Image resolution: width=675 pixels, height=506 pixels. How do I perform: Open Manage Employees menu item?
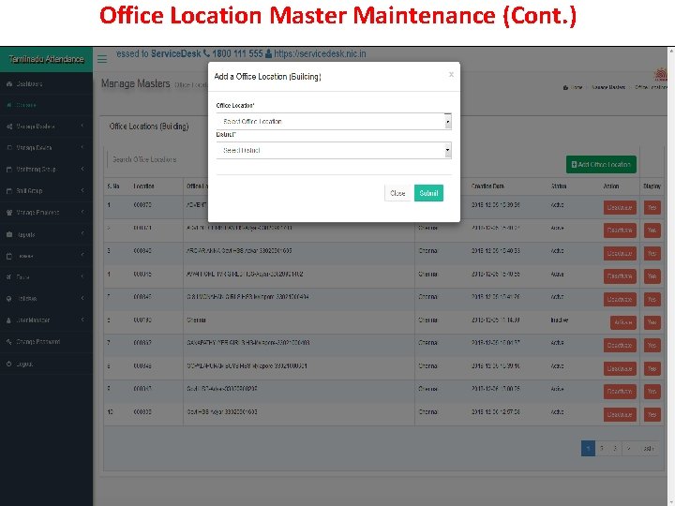coord(37,213)
